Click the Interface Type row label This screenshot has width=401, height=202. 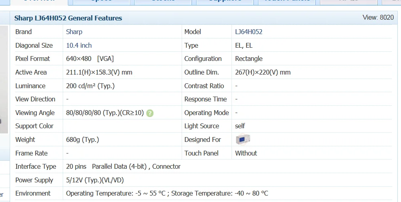point(35,167)
